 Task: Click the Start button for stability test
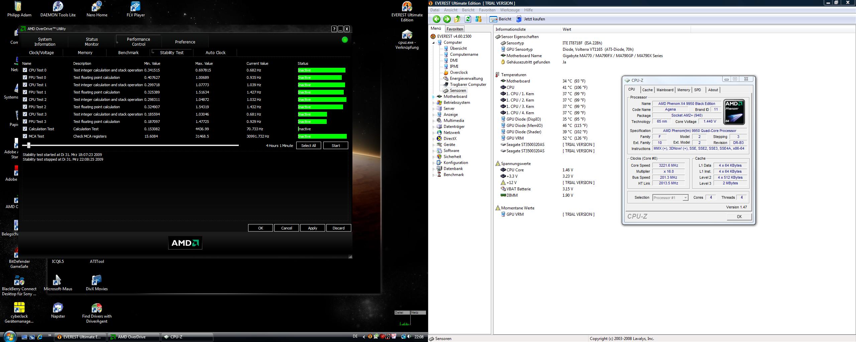pos(336,146)
